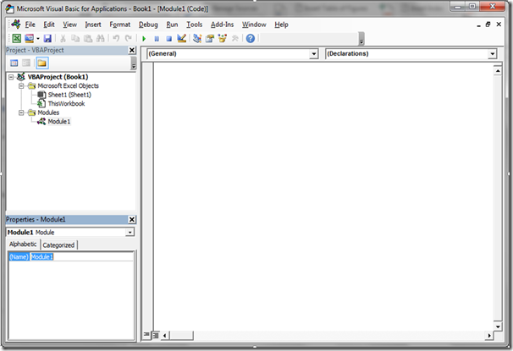Open the Help menu
The height and width of the screenshot is (351, 513).
(281, 25)
